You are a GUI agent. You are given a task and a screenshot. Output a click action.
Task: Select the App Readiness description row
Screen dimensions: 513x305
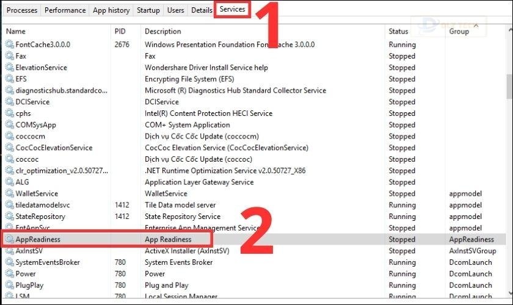[x=168, y=240]
